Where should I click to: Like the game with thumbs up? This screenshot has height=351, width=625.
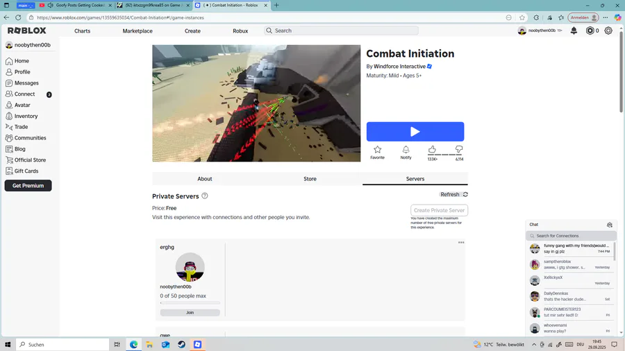coord(432,150)
